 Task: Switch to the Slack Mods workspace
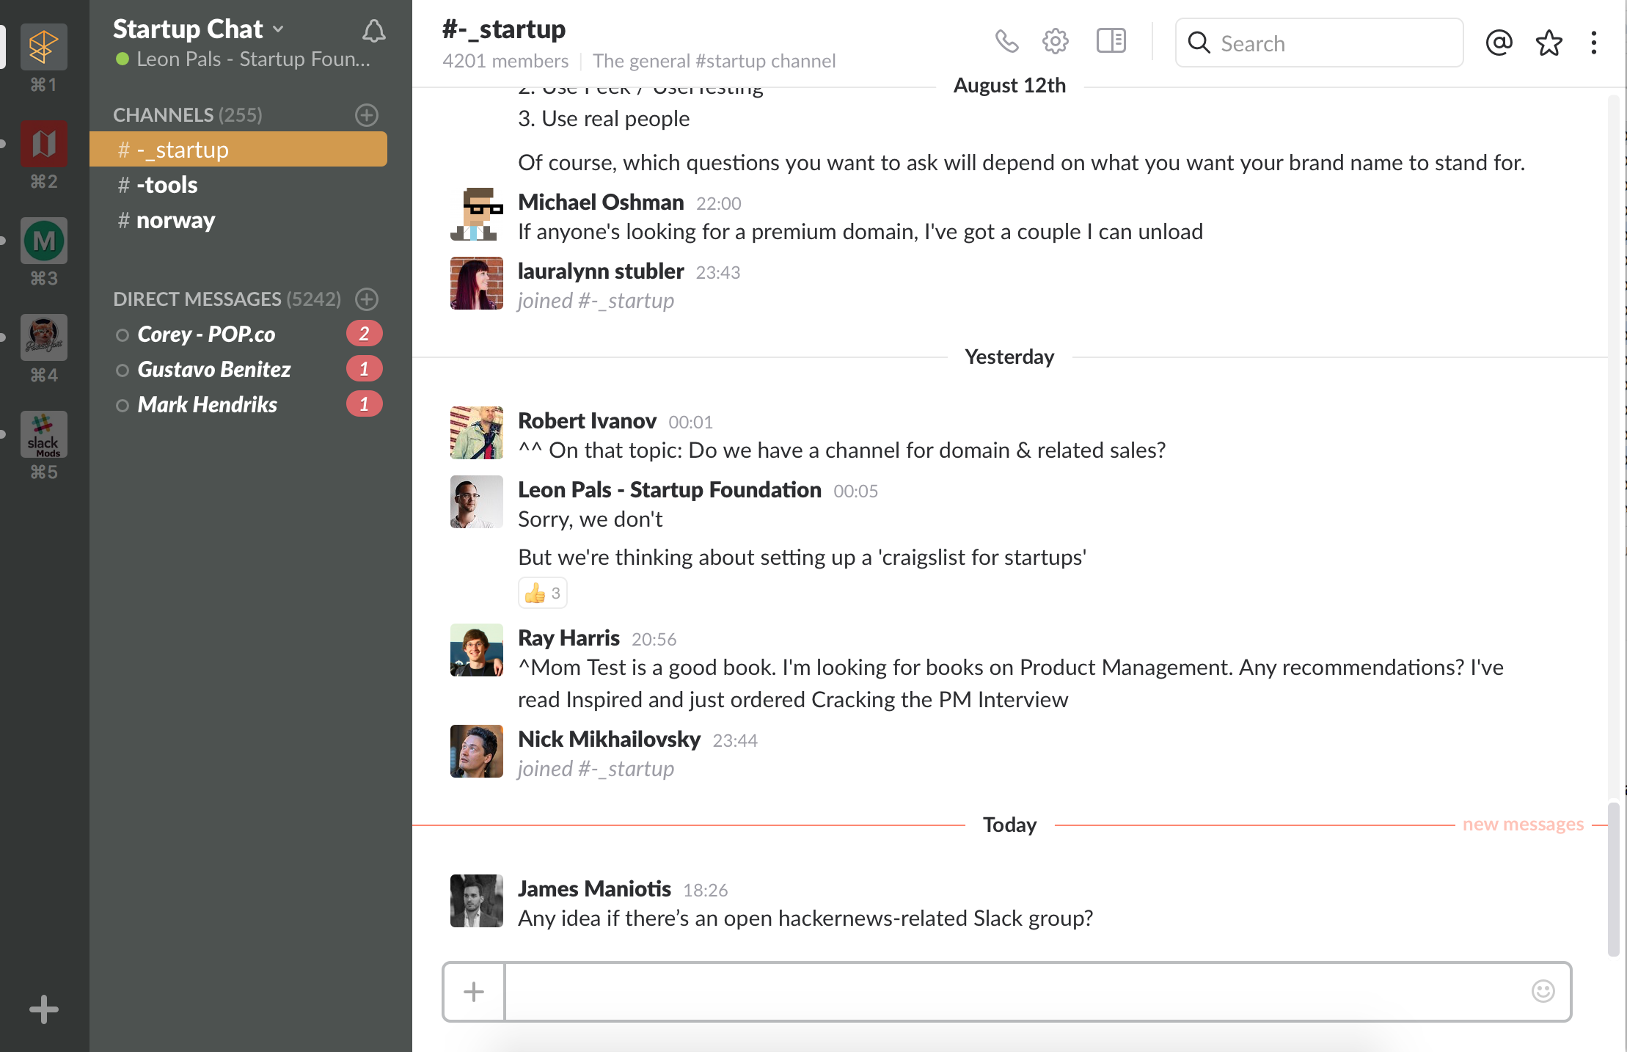[x=44, y=434]
